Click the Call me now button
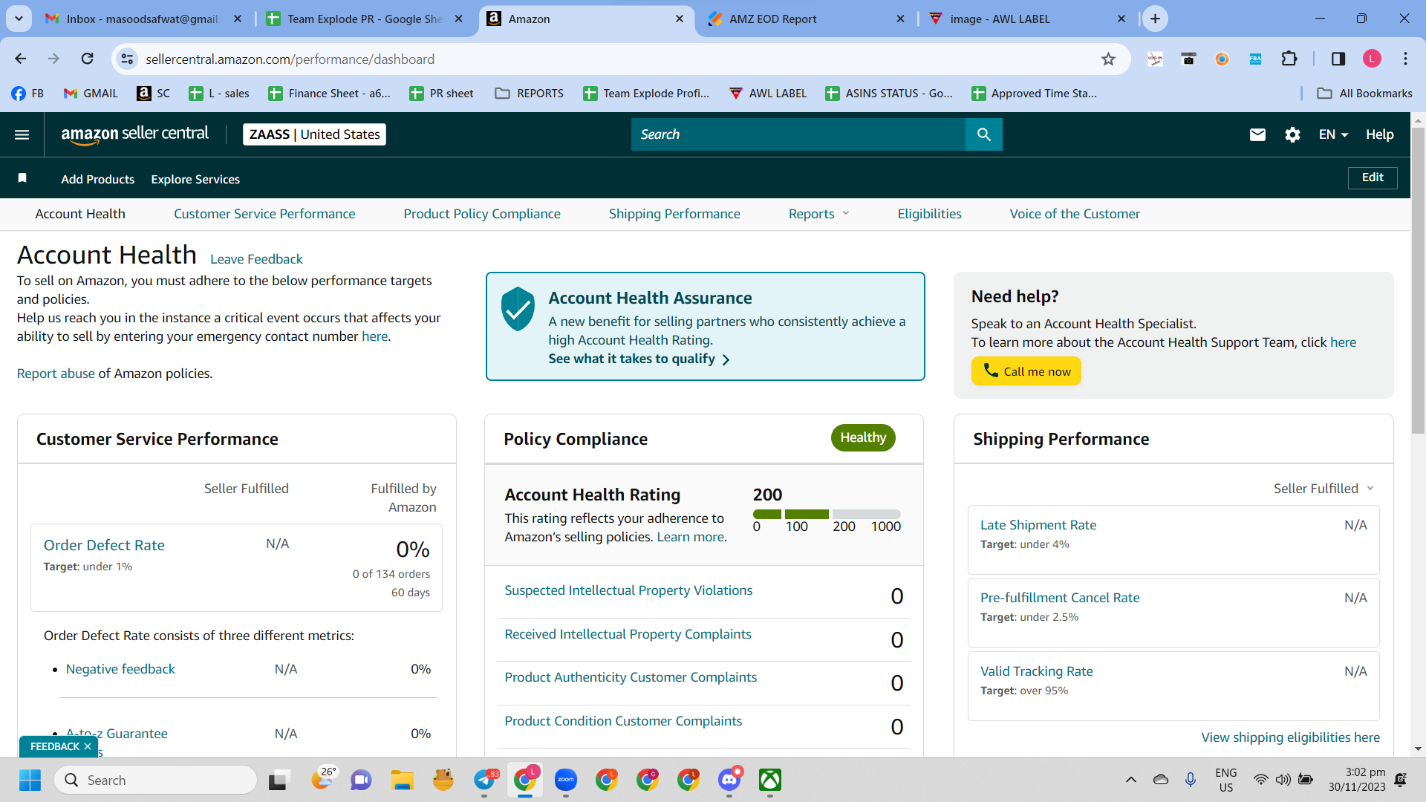The width and height of the screenshot is (1426, 802). point(1026,371)
